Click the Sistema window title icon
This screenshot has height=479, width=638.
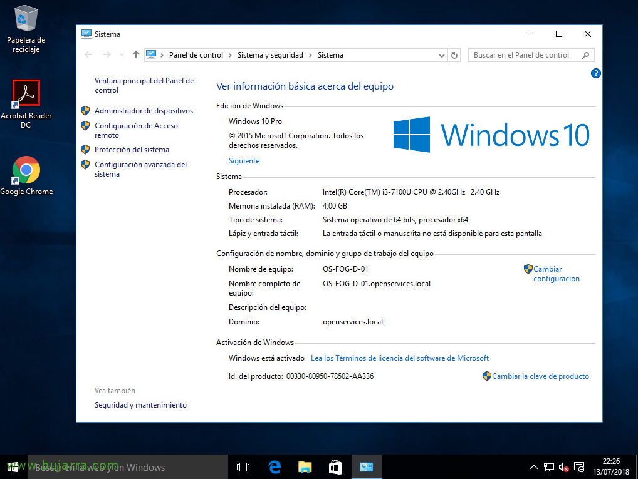pyautogui.click(x=86, y=34)
